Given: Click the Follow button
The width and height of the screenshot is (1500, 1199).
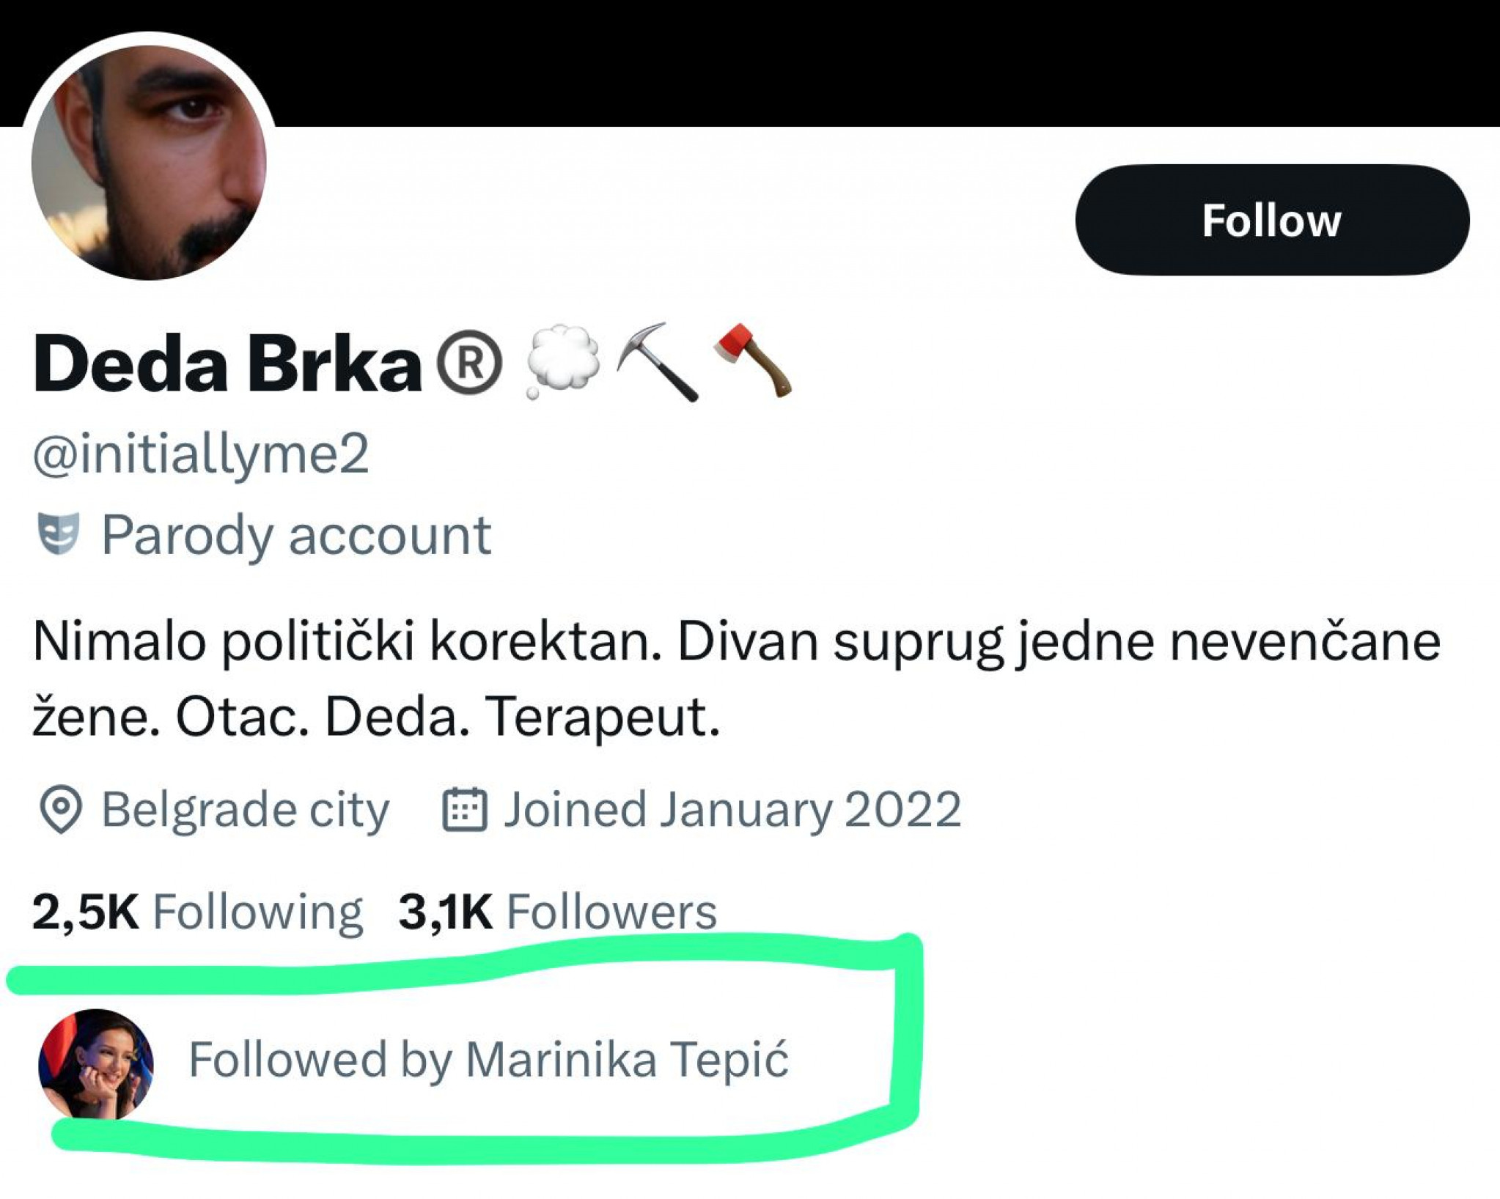Looking at the screenshot, I should coord(1271,220).
